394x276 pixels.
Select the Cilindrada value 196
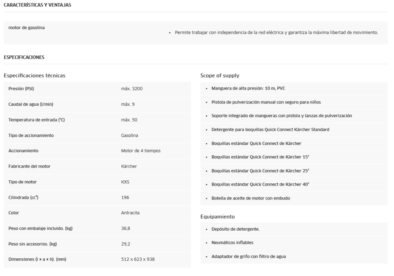coord(125,198)
